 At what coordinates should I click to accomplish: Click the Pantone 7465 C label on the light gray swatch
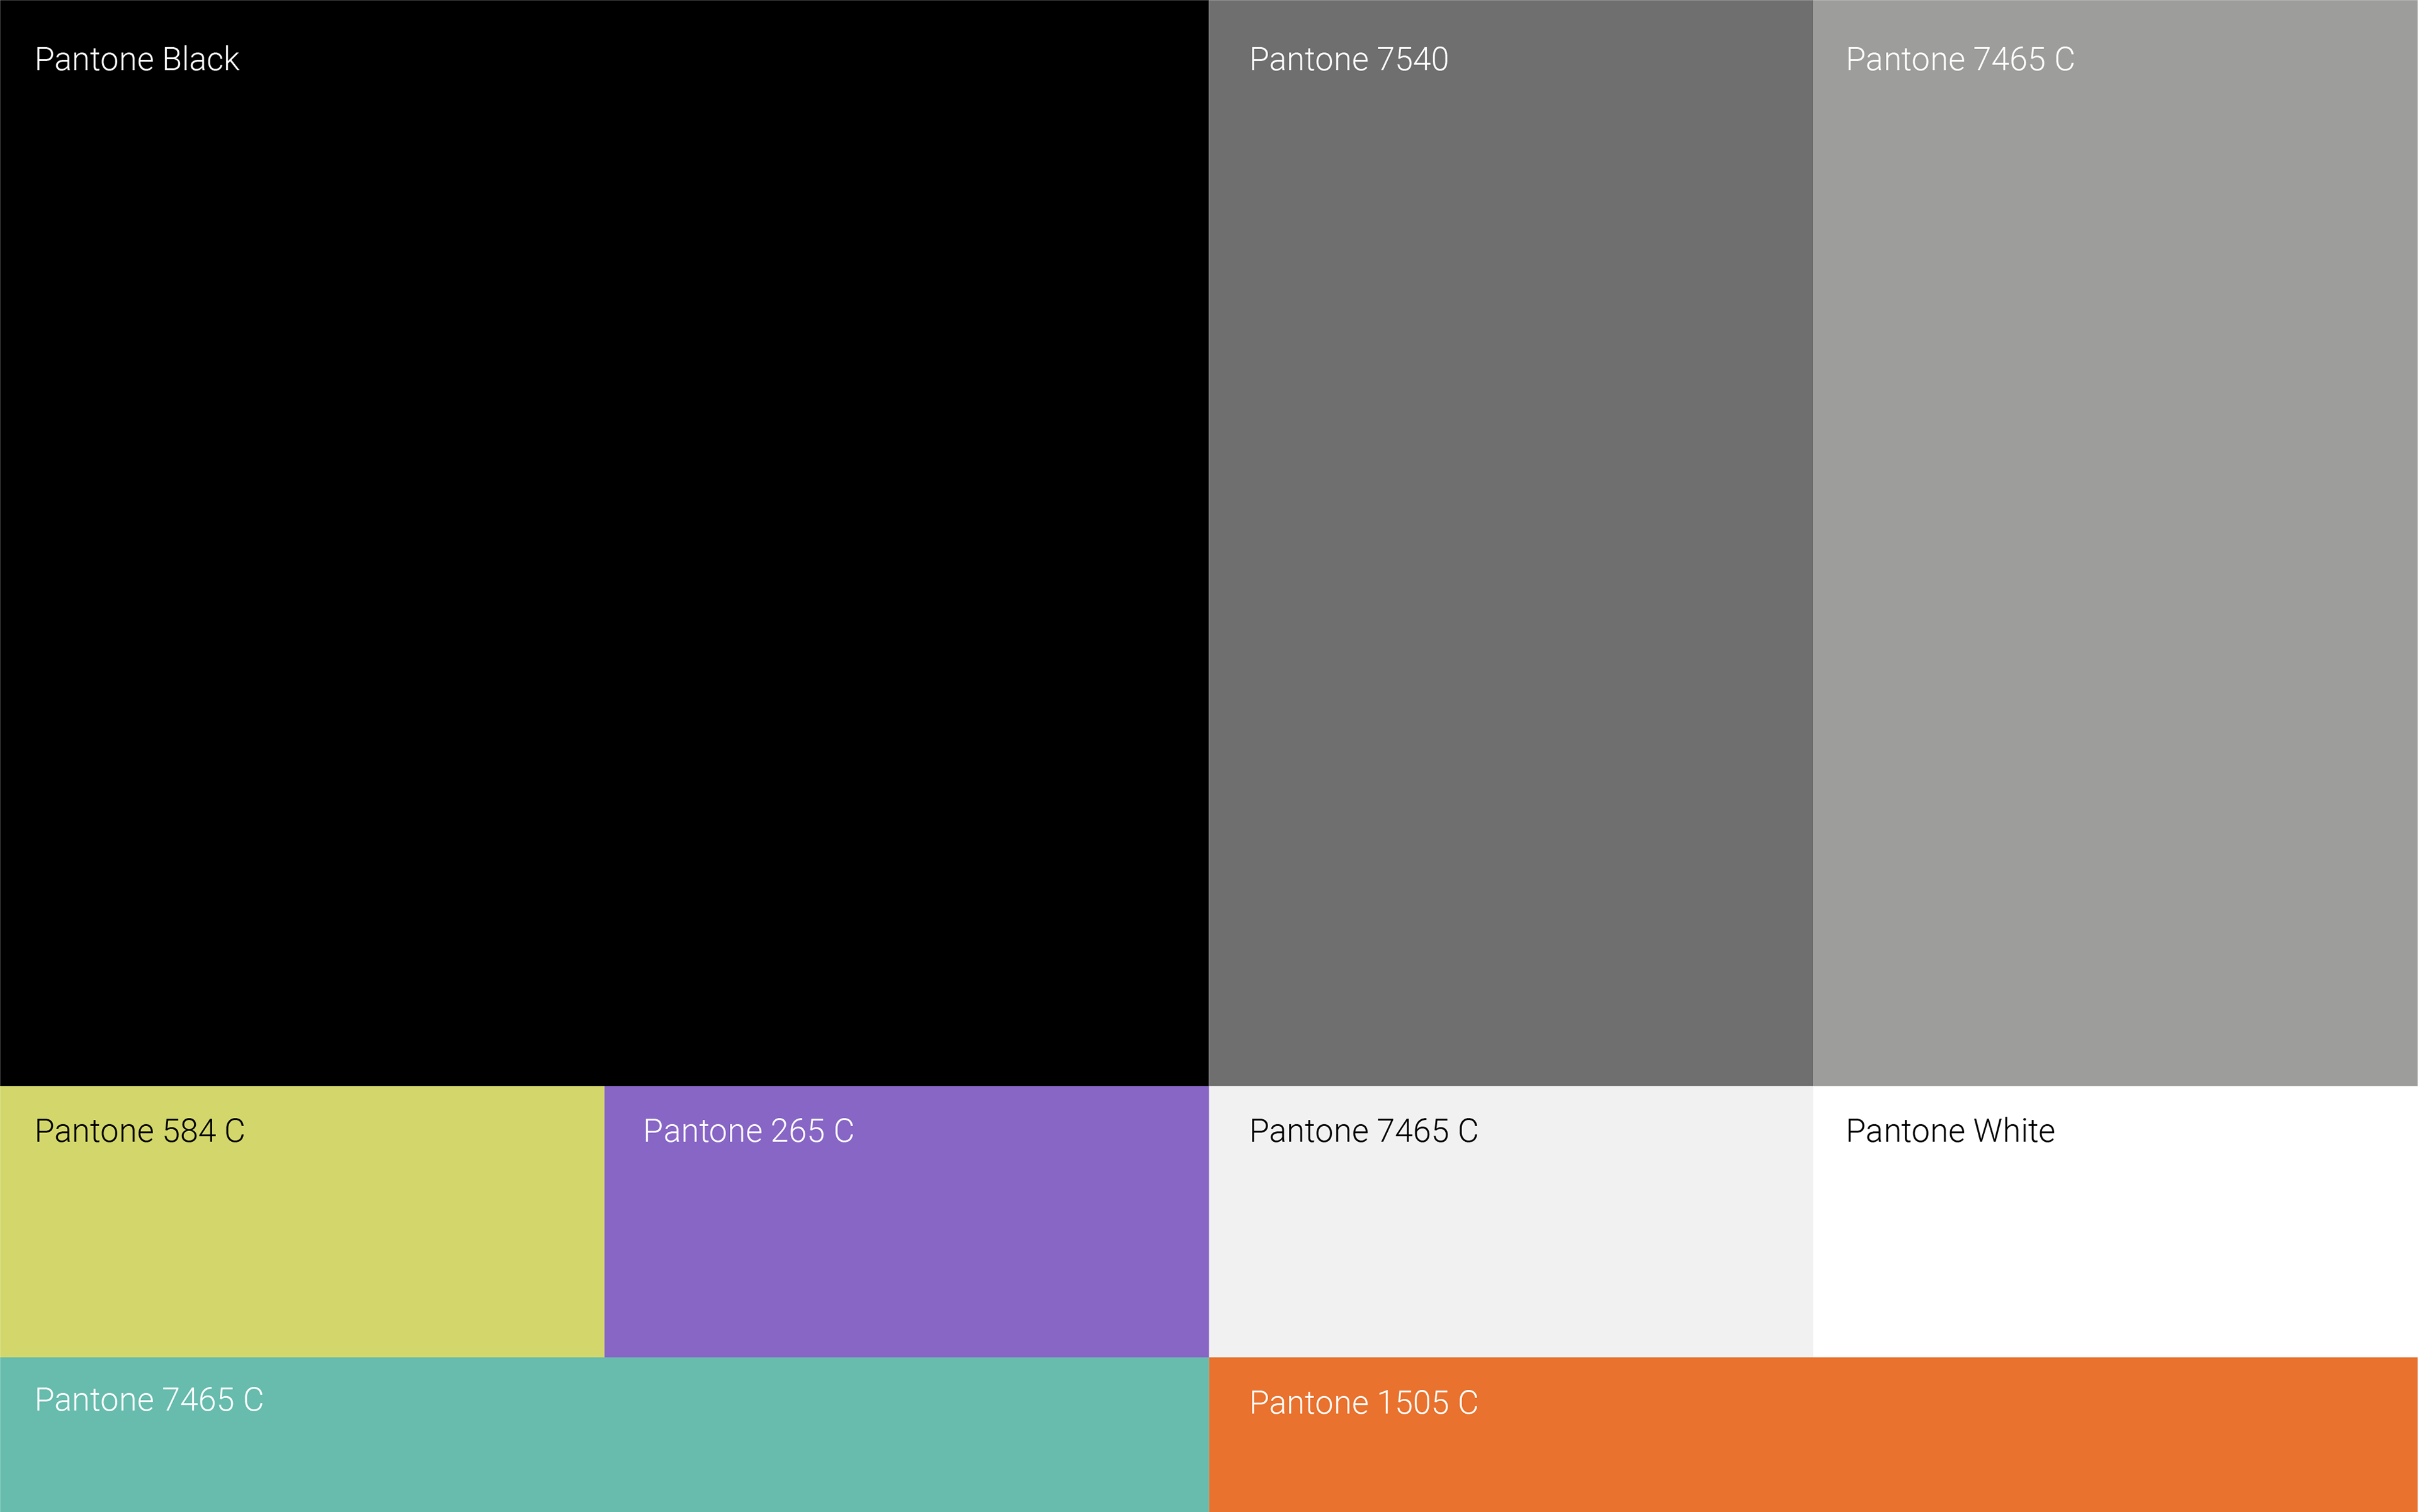[1363, 1131]
